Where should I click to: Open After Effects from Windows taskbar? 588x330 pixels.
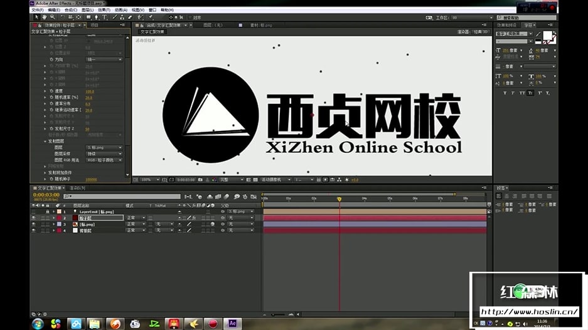pos(232,323)
